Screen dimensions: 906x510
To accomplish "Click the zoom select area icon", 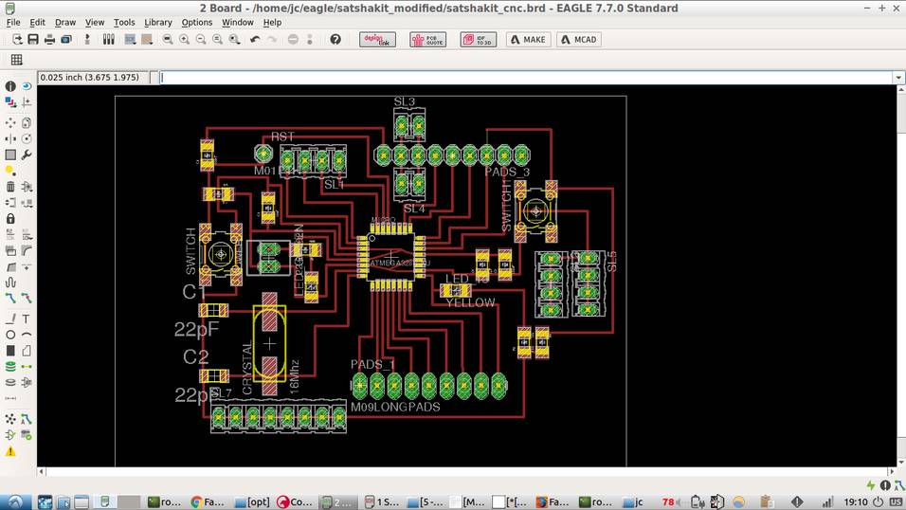I will [x=235, y=39].
